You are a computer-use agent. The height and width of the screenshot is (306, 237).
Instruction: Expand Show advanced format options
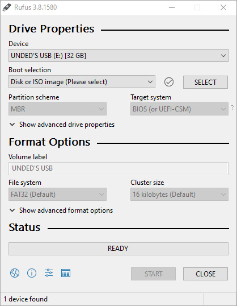(61, 210)
